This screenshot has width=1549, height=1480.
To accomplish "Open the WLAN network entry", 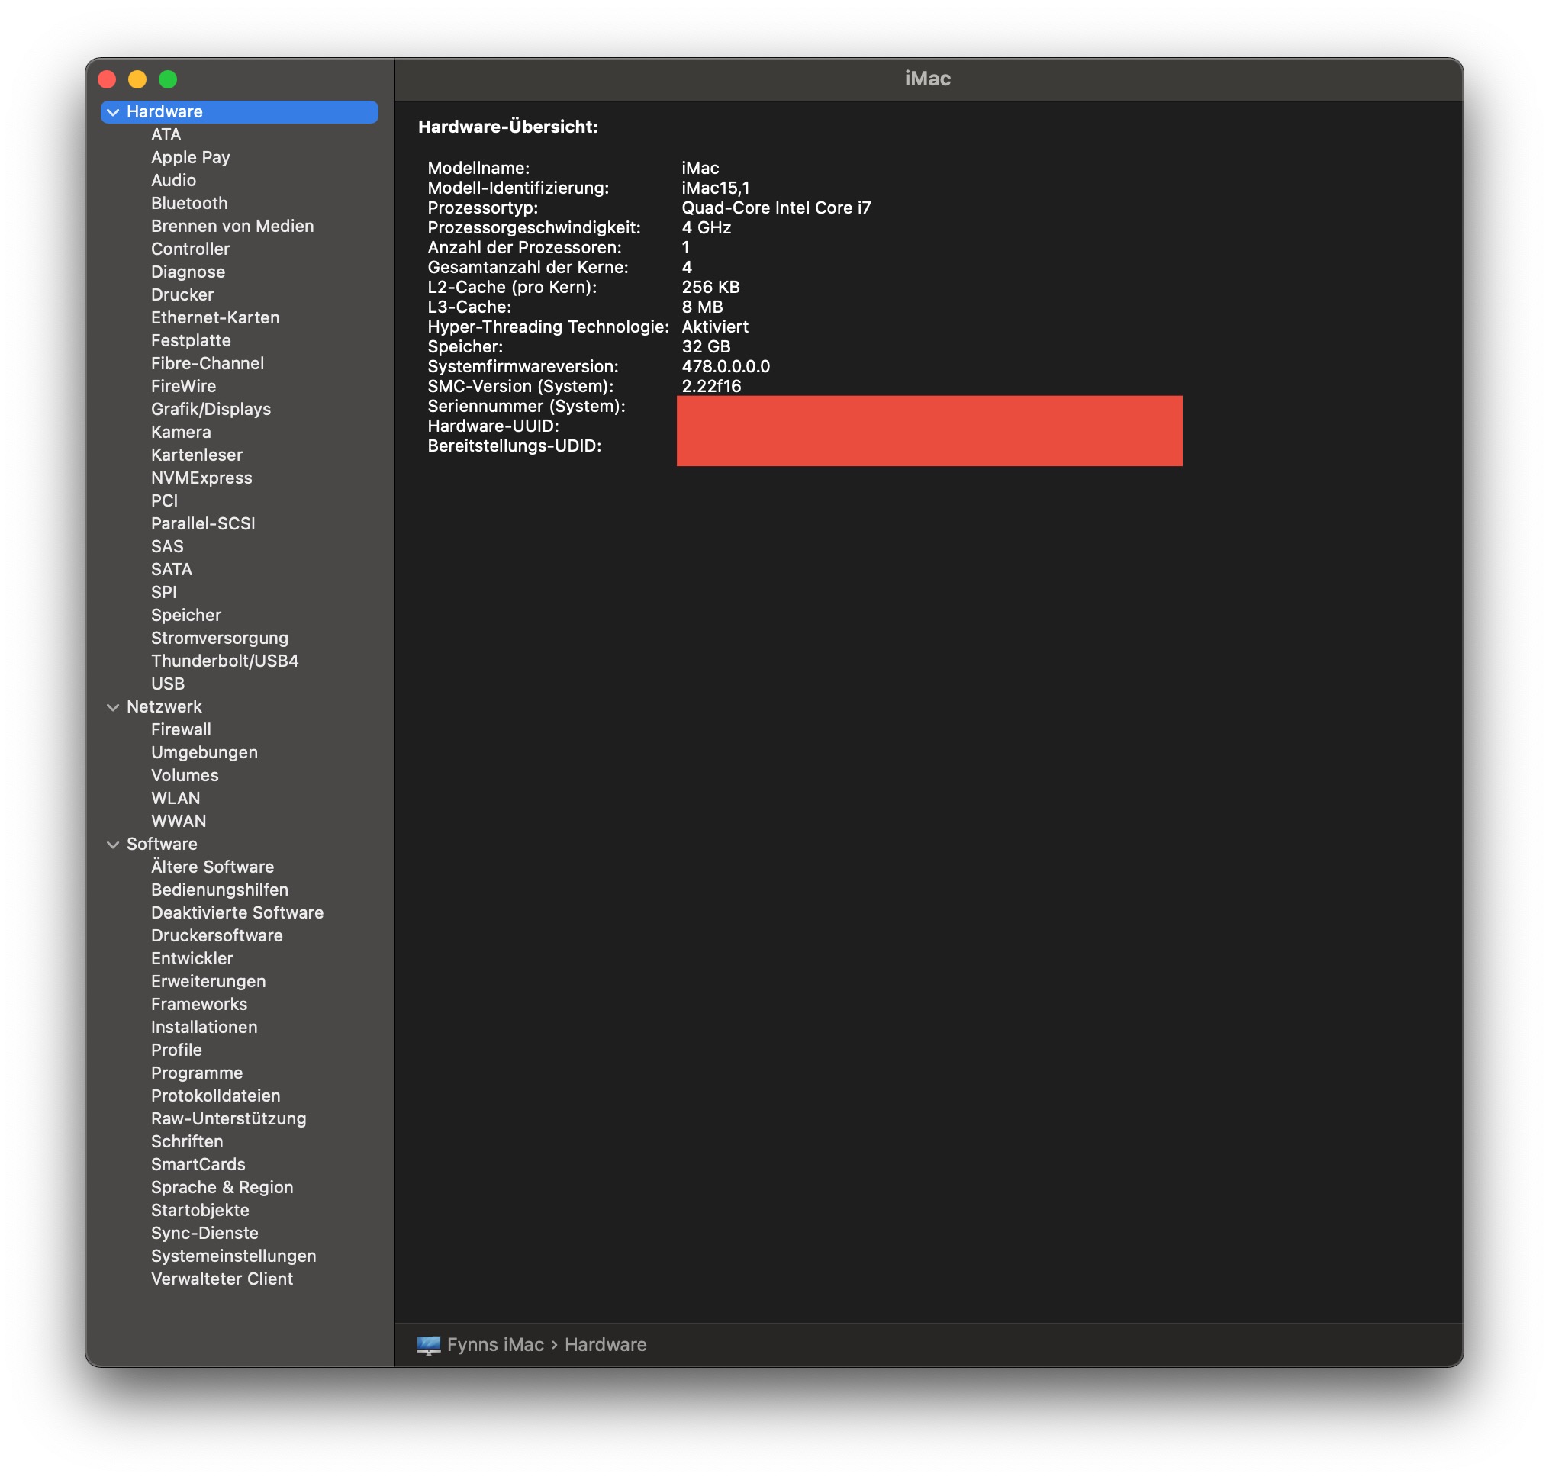I will pyautogui.click(x=176, y=799).
